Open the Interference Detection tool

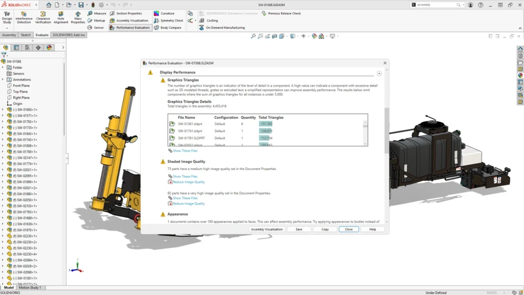(24, 17)
